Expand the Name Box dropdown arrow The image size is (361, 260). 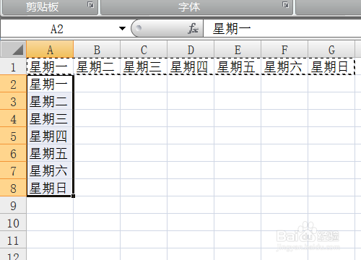point(122,29)
